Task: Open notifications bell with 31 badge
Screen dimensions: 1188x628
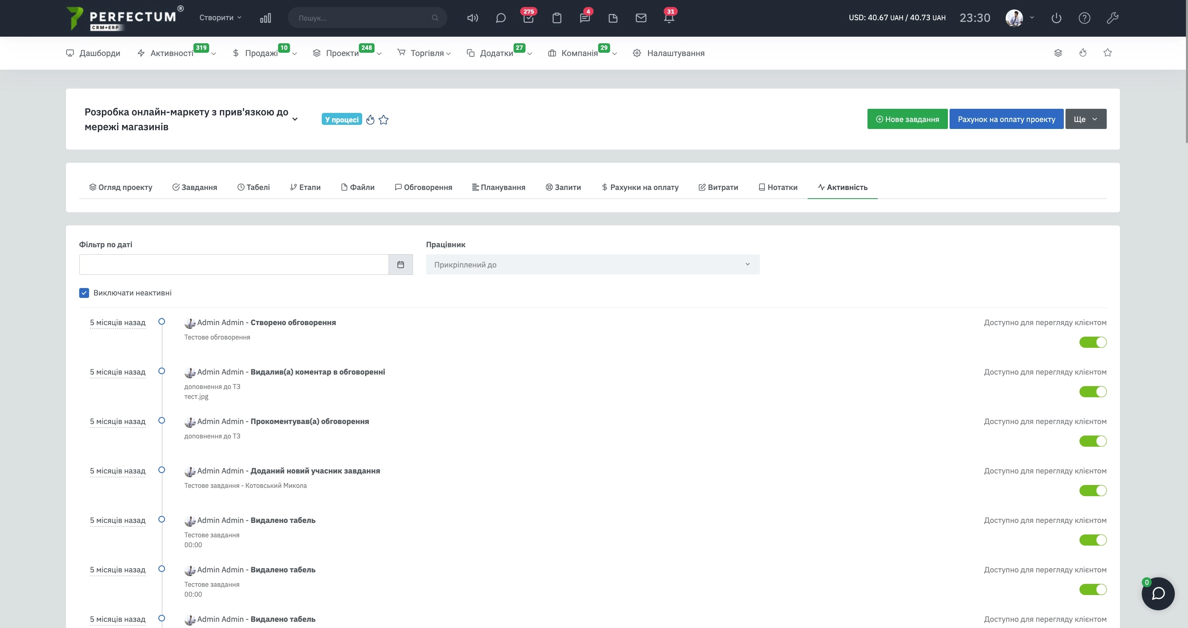Action: point(669,17)
